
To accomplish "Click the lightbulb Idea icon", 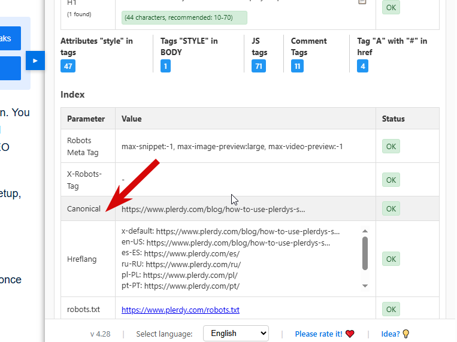I will click(405, 334).
